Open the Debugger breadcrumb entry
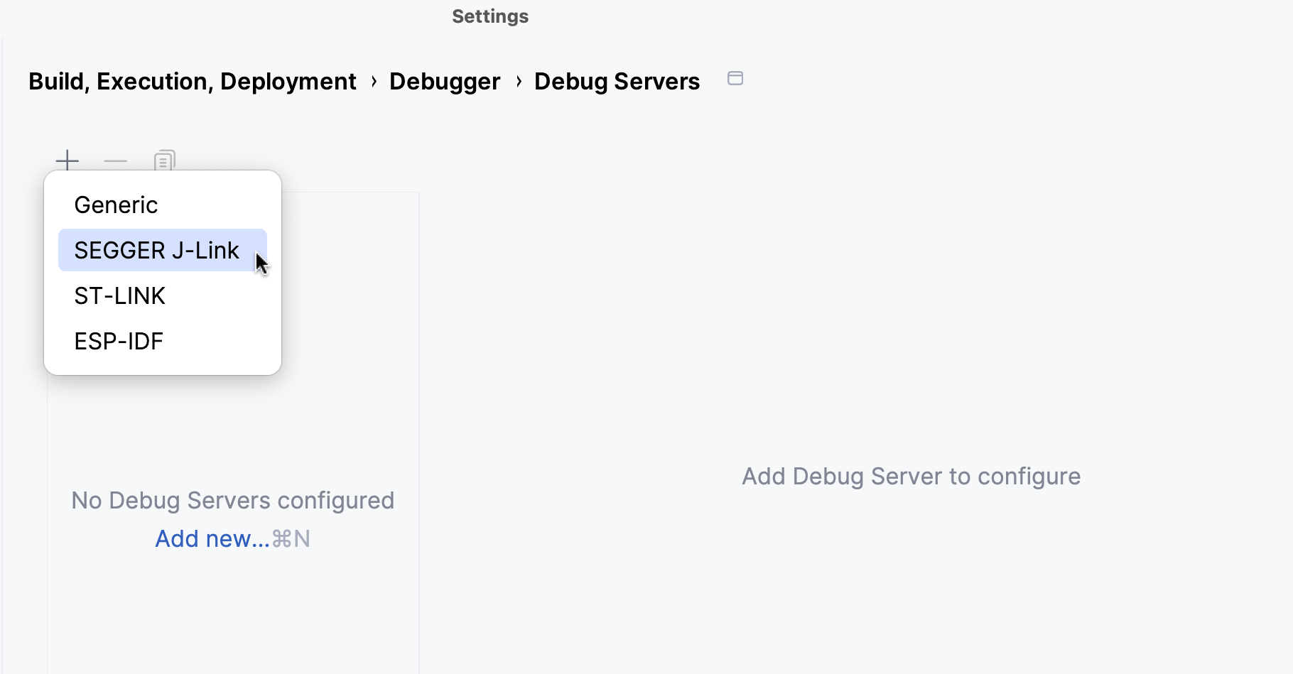 [x=445, y=81]
